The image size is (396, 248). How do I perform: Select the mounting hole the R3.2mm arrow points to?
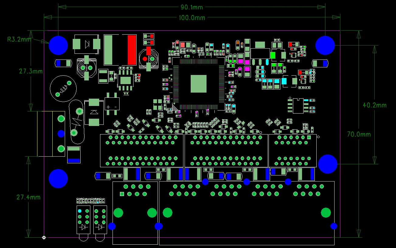[x=58, y=45]
